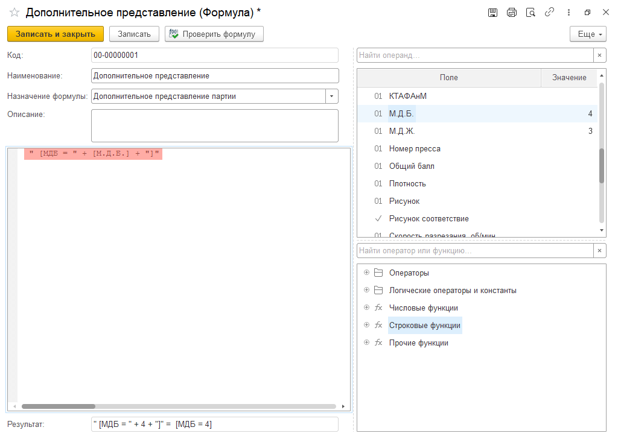Clear the operator or function search field
Viewport: 618px width, 439px height.
pyautogui.click(x=600, y=251)
